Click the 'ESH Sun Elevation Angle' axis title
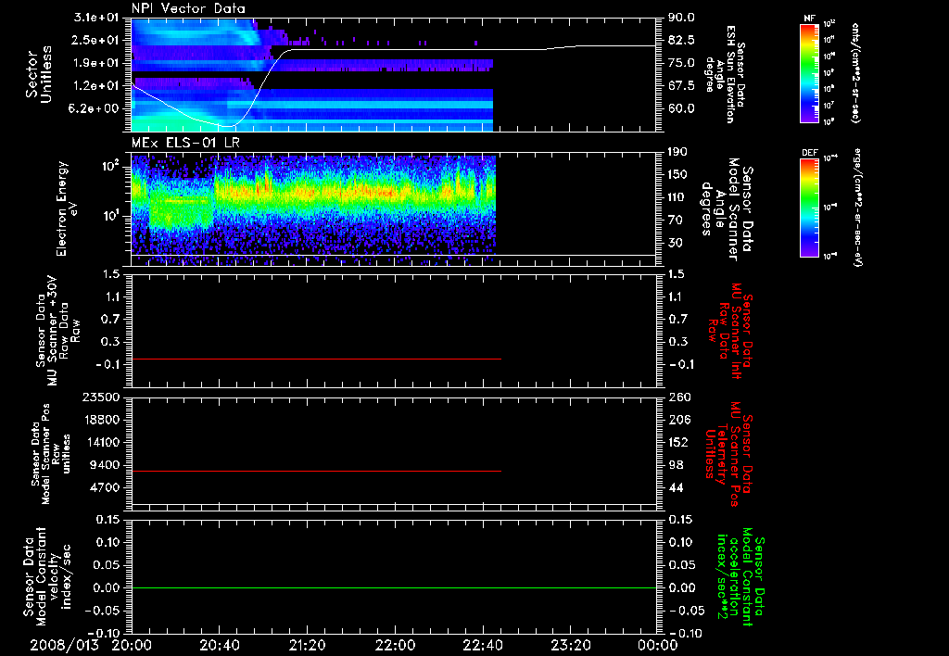949x656 pixels. (725, 74)
